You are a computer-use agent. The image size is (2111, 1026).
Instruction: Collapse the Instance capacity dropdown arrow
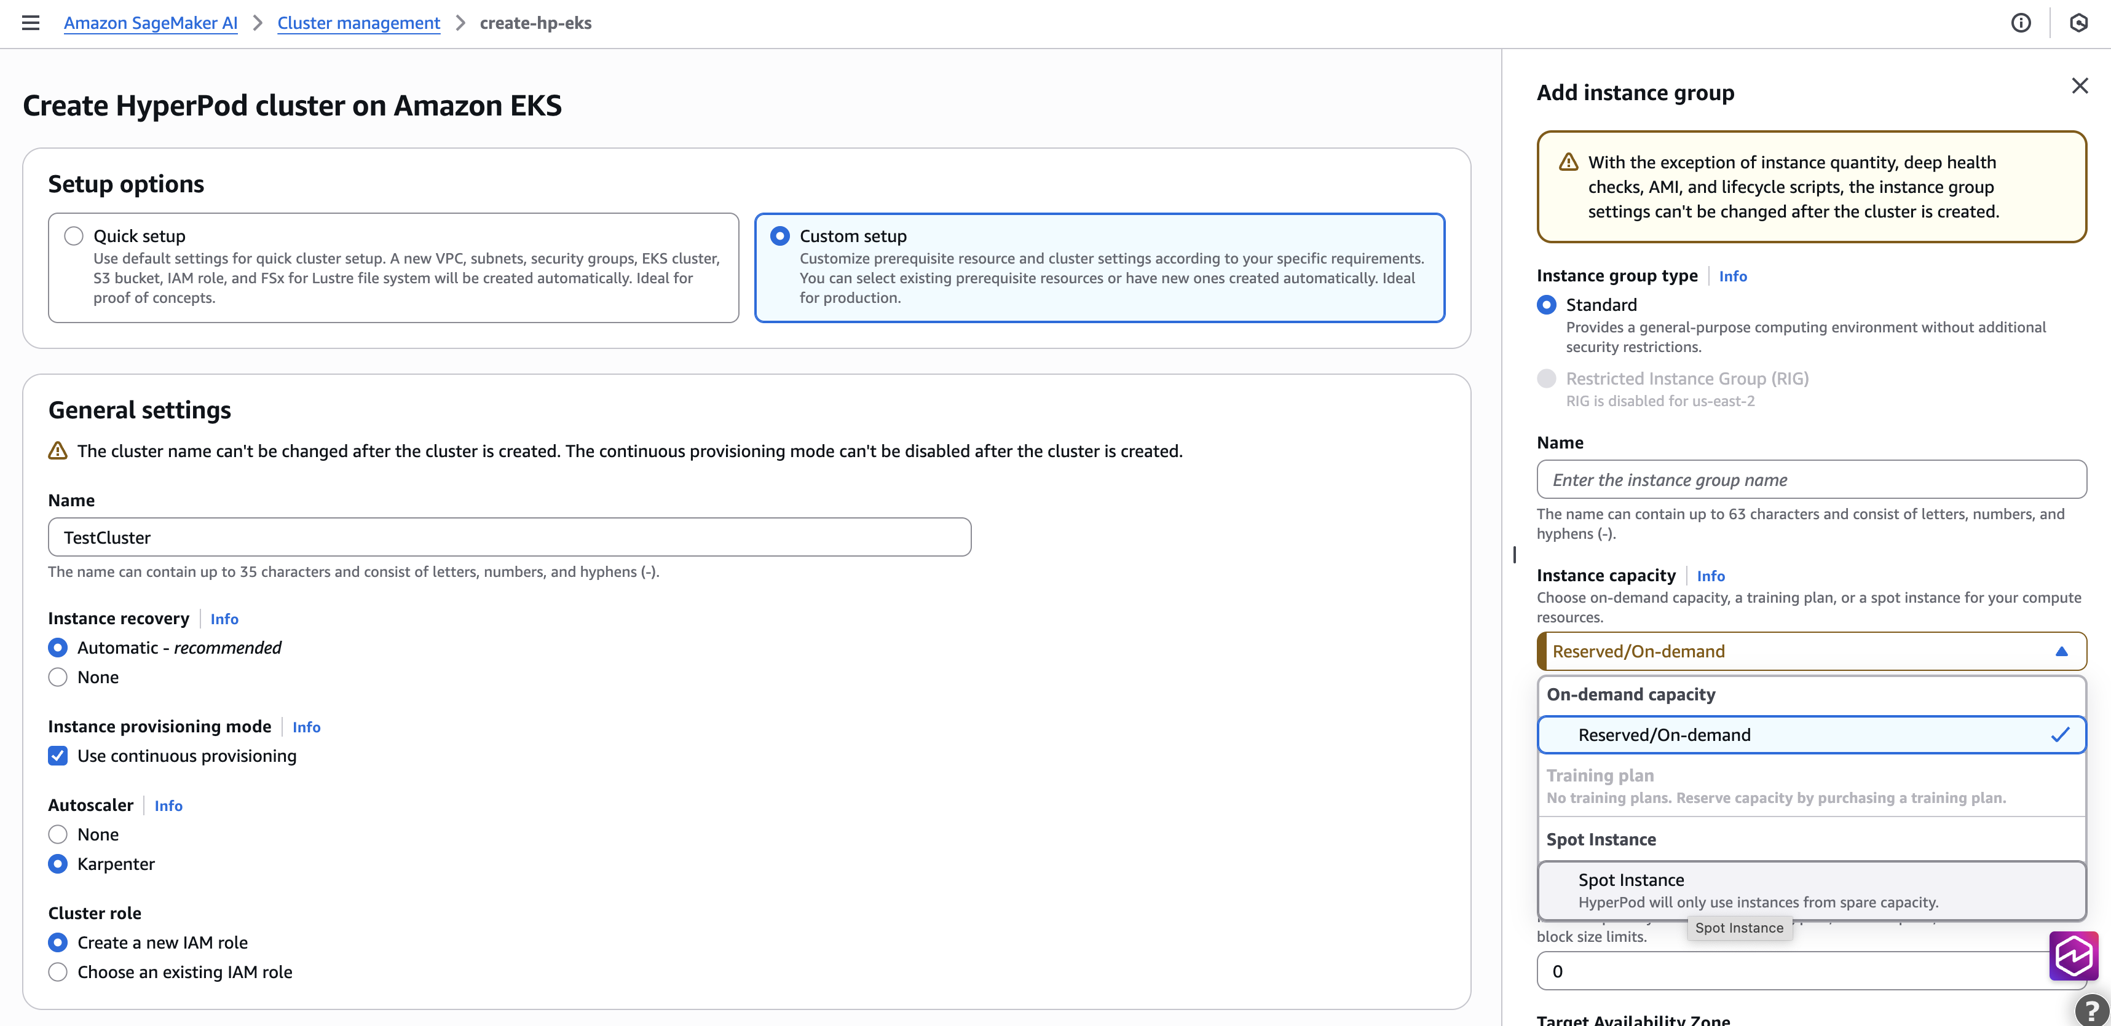click(x=2061, y=652)
